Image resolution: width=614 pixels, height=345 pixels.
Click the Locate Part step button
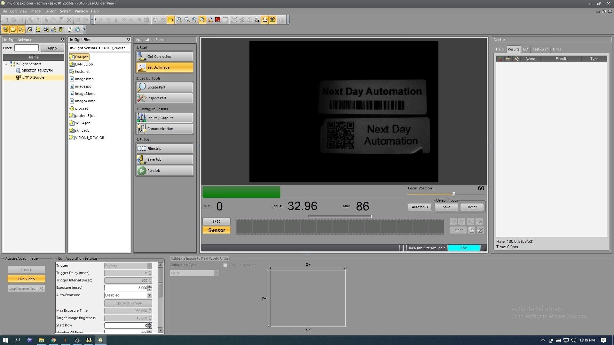pyautogui.click(x=165, y=87)
